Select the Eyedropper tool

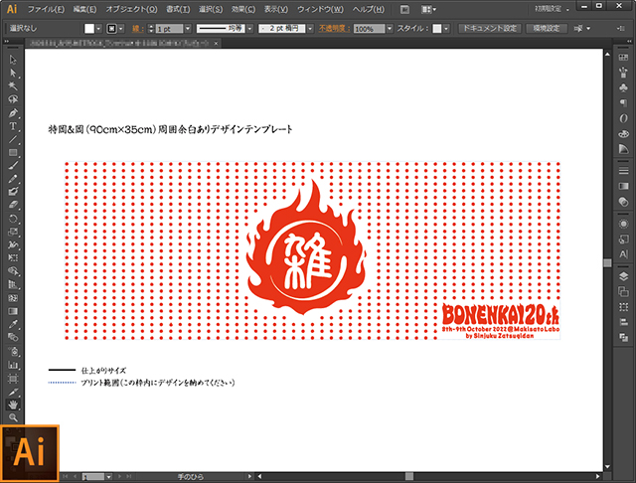13,324
